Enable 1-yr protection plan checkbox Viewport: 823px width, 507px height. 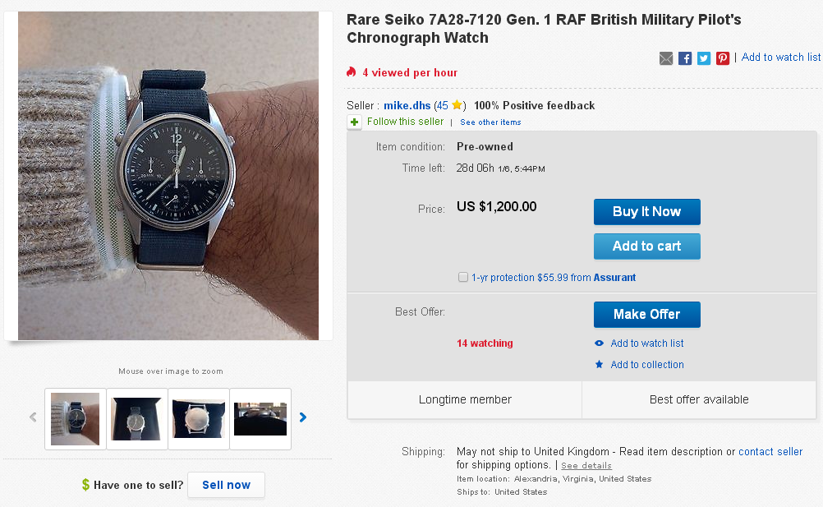click(x=463, y=278)
